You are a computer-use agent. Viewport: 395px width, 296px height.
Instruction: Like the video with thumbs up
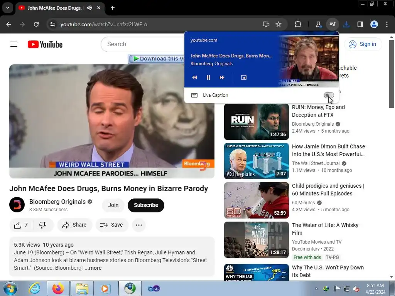click(x=21, y=225)
